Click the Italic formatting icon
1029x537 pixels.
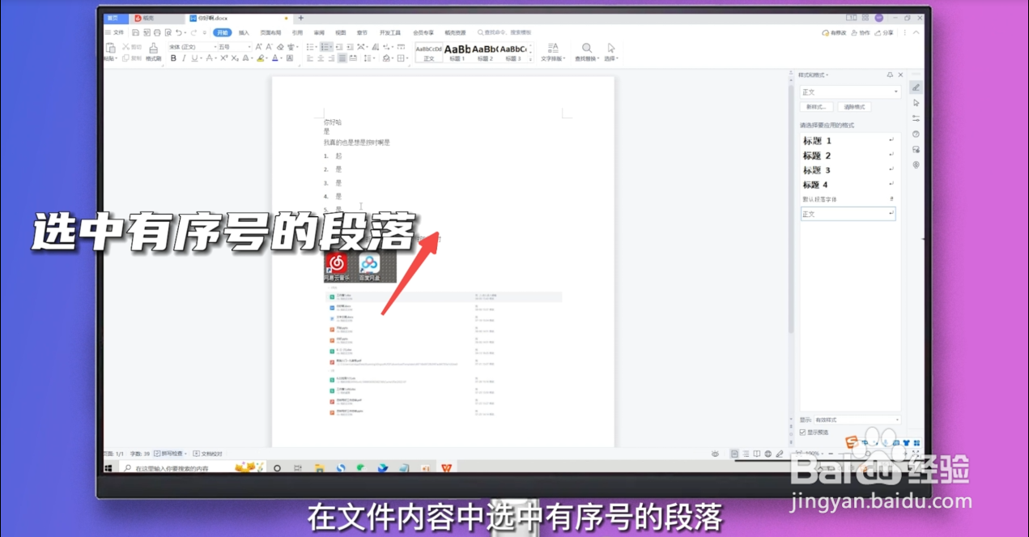pyautogui.click(x=184, y=58)
